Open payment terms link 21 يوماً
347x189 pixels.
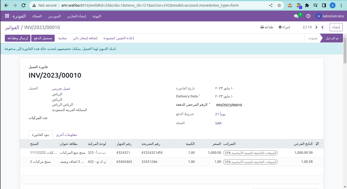pos(220,114)
